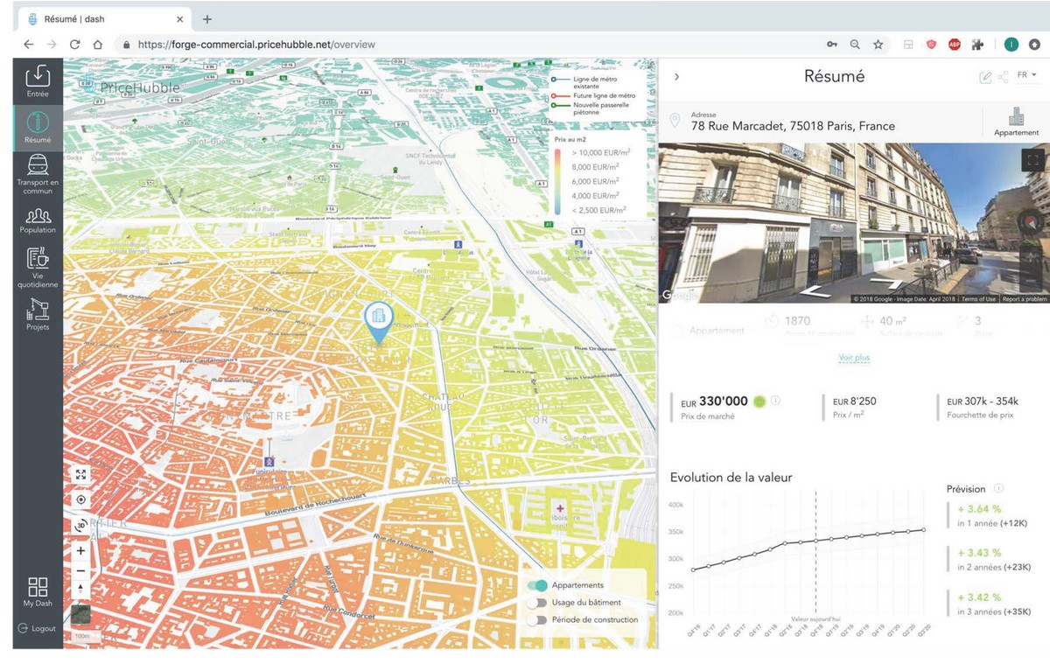Screen dimensions: 1050x664
Task: Click the green market price indicator dot
Action: coord(759,402)
